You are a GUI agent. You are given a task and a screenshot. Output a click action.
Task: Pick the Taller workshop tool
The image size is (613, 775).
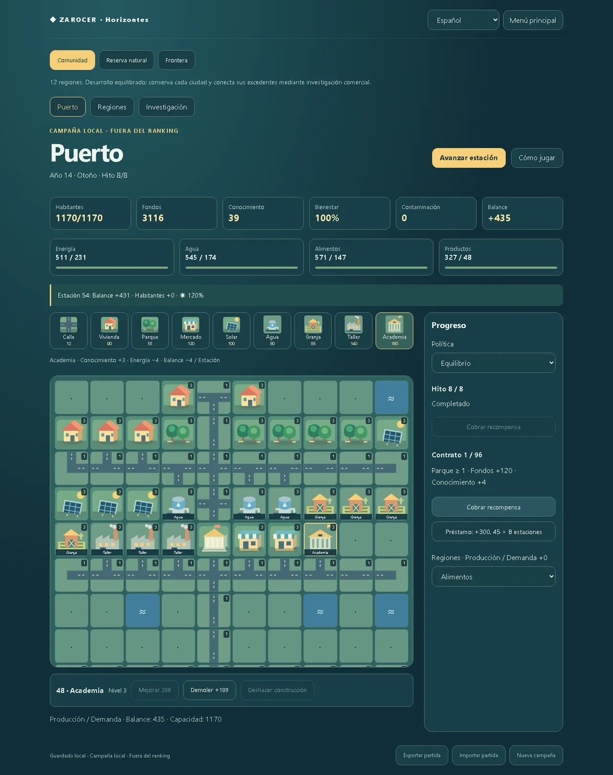click(353, 331)
